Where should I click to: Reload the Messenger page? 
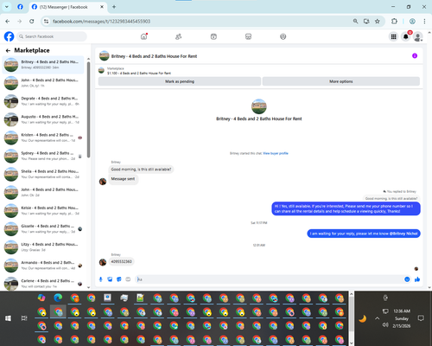point(32,22)
